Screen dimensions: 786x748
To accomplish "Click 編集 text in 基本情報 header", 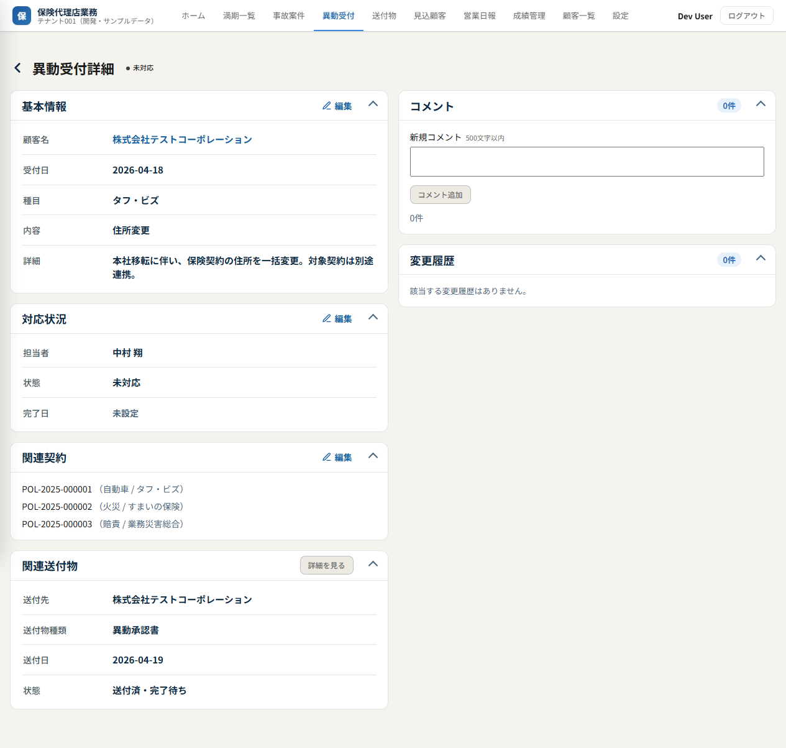I will (x=343, y=106).
